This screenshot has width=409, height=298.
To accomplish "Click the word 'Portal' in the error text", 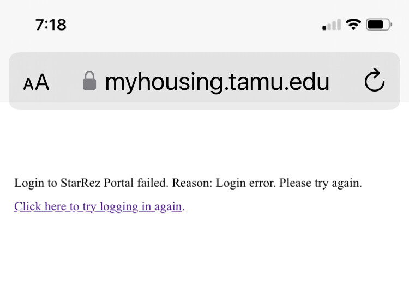I will [119, 183].
